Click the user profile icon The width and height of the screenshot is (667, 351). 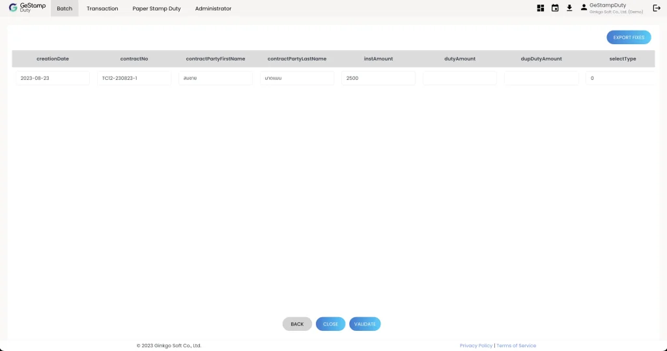click(584, 8)
